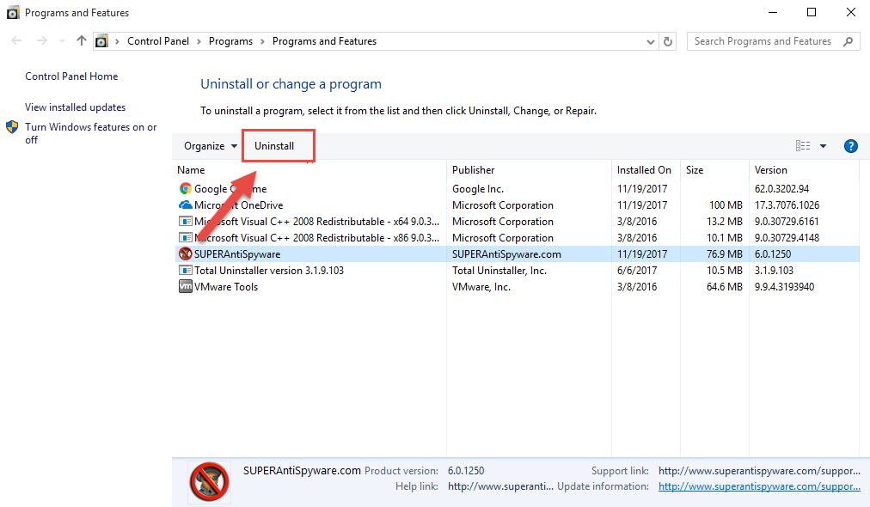Viewport: 870px width, 507px height.
Task: Click the VMware, Inc. publisher cell
Action: [x=481, y=287]
